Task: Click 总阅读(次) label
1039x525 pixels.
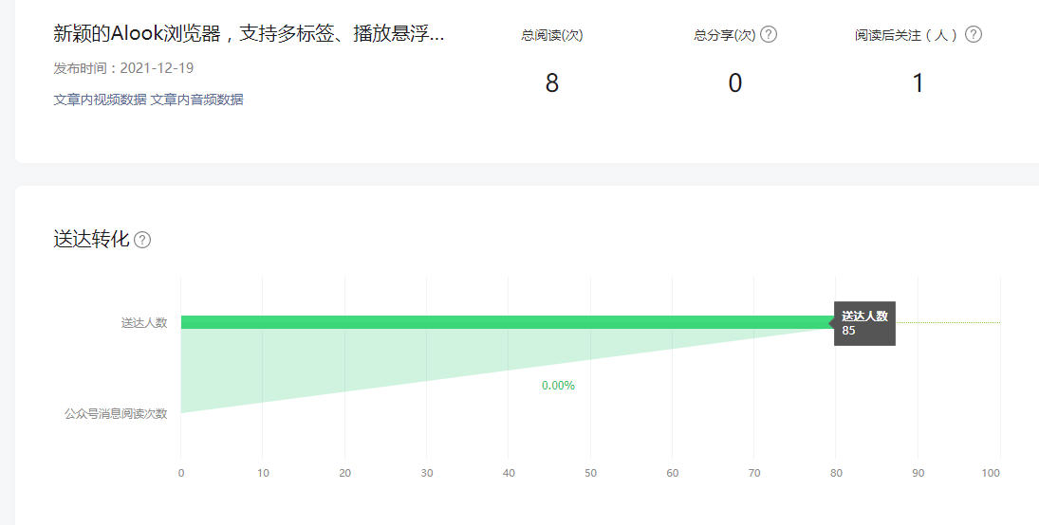Action: (x=552, y=35)
